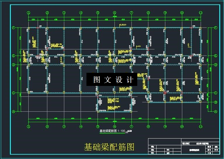
Task: Select axis bubble 3 in the top row
Action: [x=64, y=13]
